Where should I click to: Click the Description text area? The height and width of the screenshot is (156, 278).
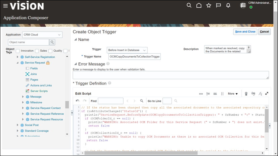[228, 49]
